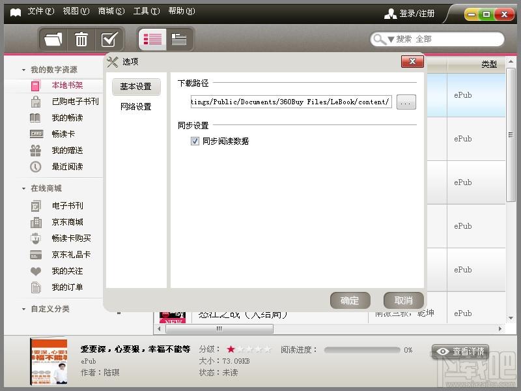Open 最近阅读 label in sidebar
The image size is (521, 391).
click(x=67, y=167)
